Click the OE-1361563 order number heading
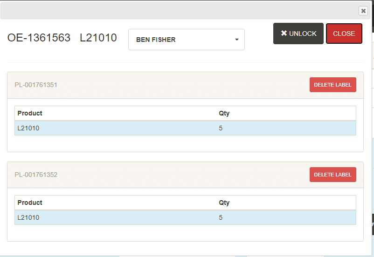Viewport: 374px width, 257px height. (39, 38)
